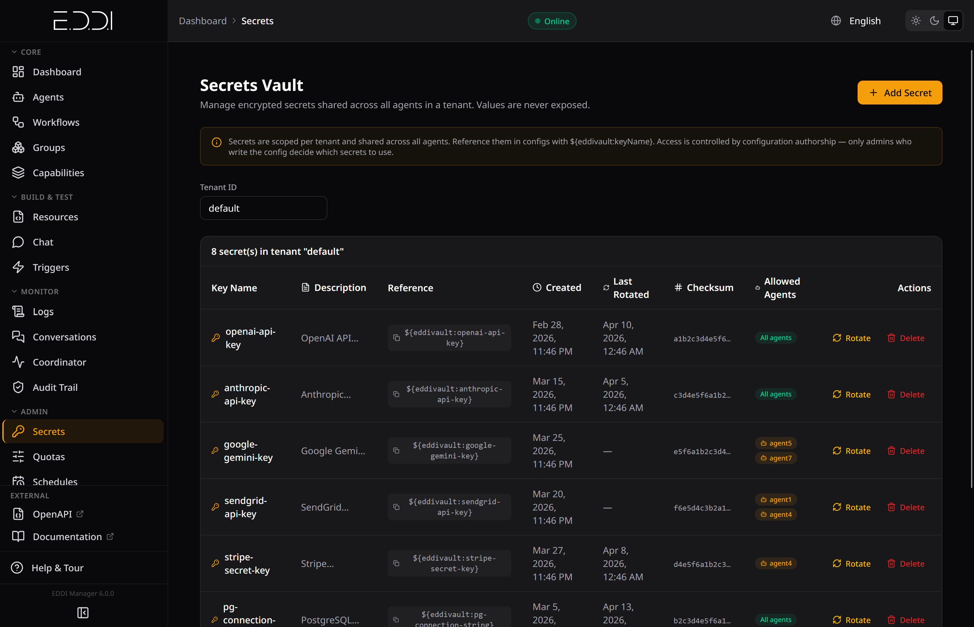This screenshot has height=627, width=974.
Task: Click the Add Secret button
Action: pos(899,93)
